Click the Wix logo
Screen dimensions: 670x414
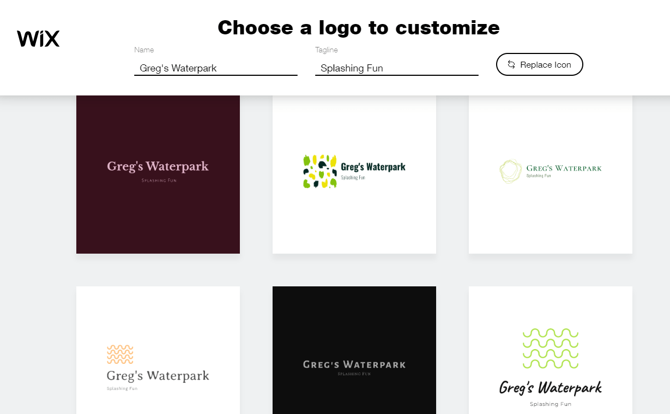coord(38,39)
